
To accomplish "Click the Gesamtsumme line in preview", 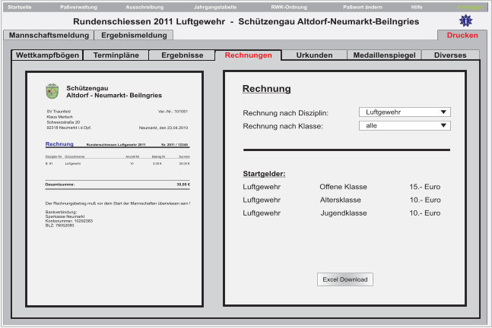I will (117, 184).
